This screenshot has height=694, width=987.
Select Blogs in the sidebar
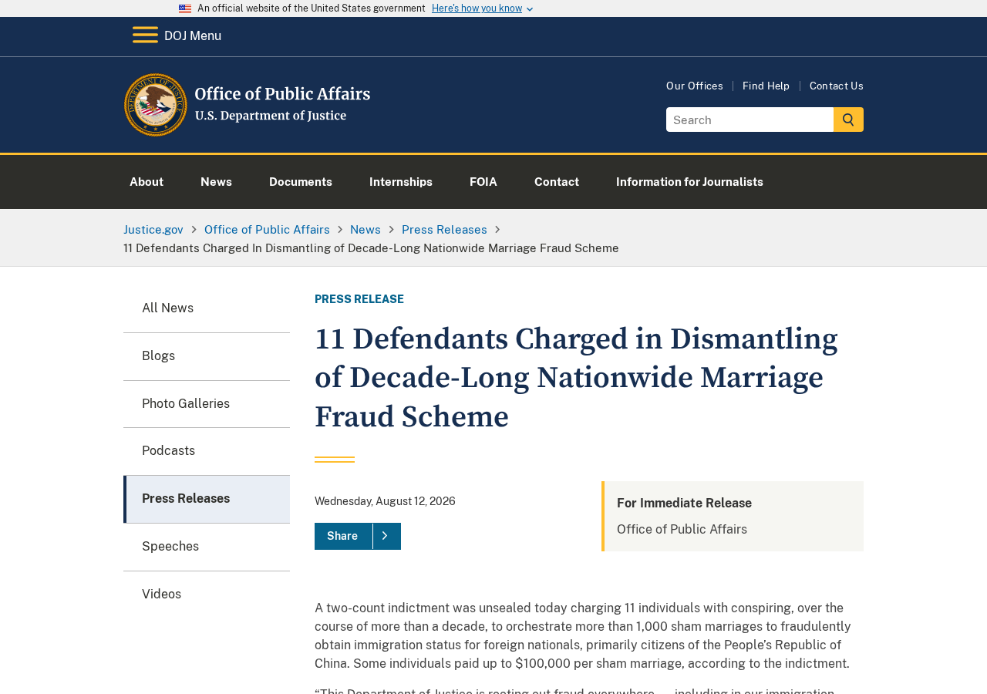point(207,356)
